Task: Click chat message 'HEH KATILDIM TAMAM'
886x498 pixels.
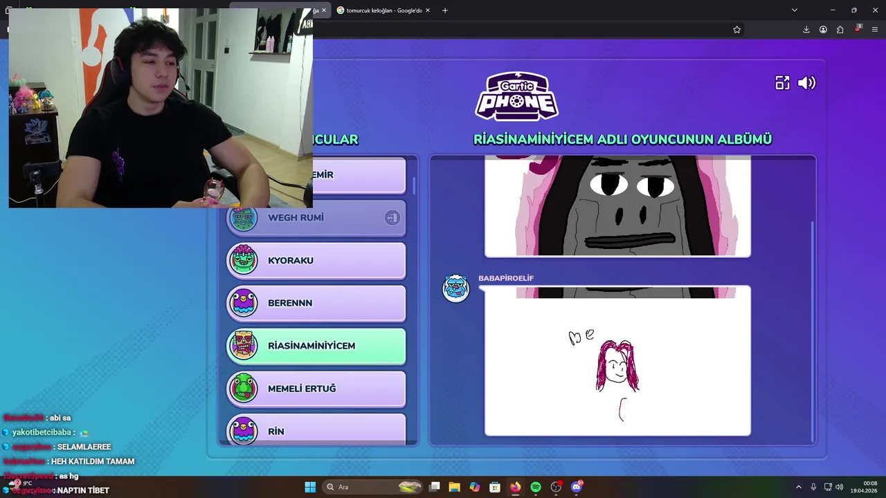Action: [93, 461]
